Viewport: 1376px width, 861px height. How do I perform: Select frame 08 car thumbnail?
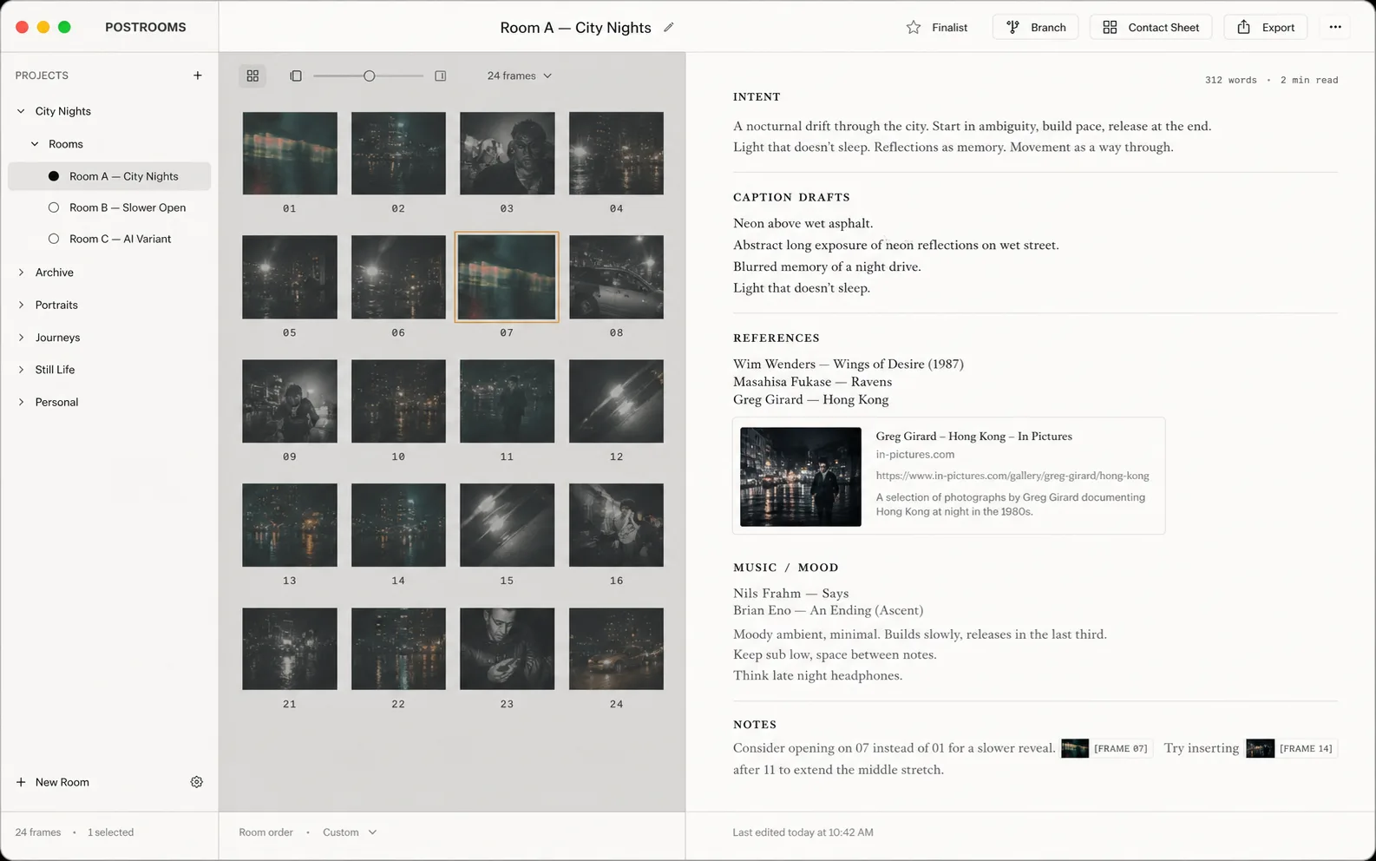point(616,277)
